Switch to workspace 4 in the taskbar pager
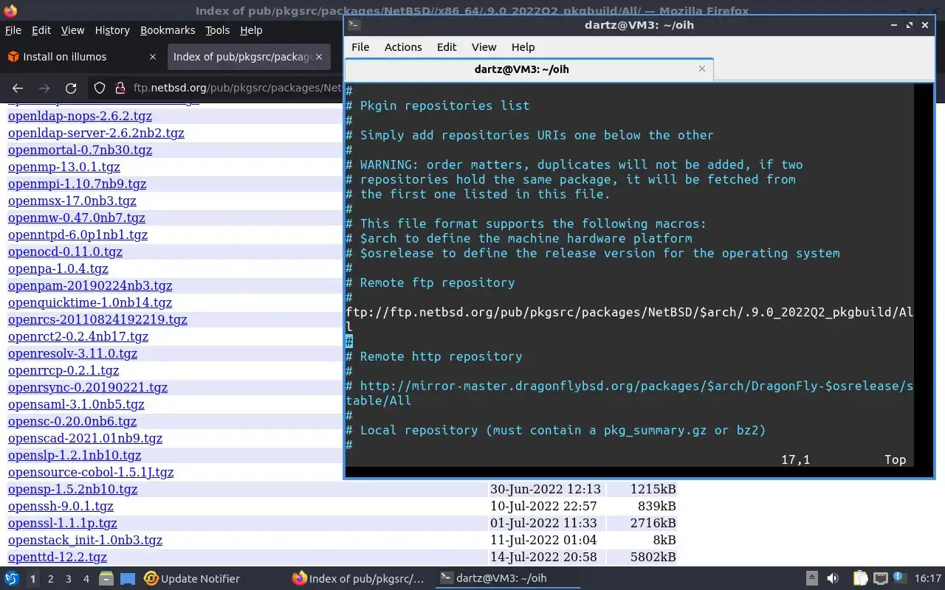 tap(86, 579)
